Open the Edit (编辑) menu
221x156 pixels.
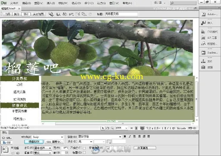(x=26, y=3)
